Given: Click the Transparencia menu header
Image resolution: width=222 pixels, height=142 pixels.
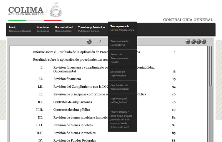Looking at the screenshot, I should click(122, 28).
